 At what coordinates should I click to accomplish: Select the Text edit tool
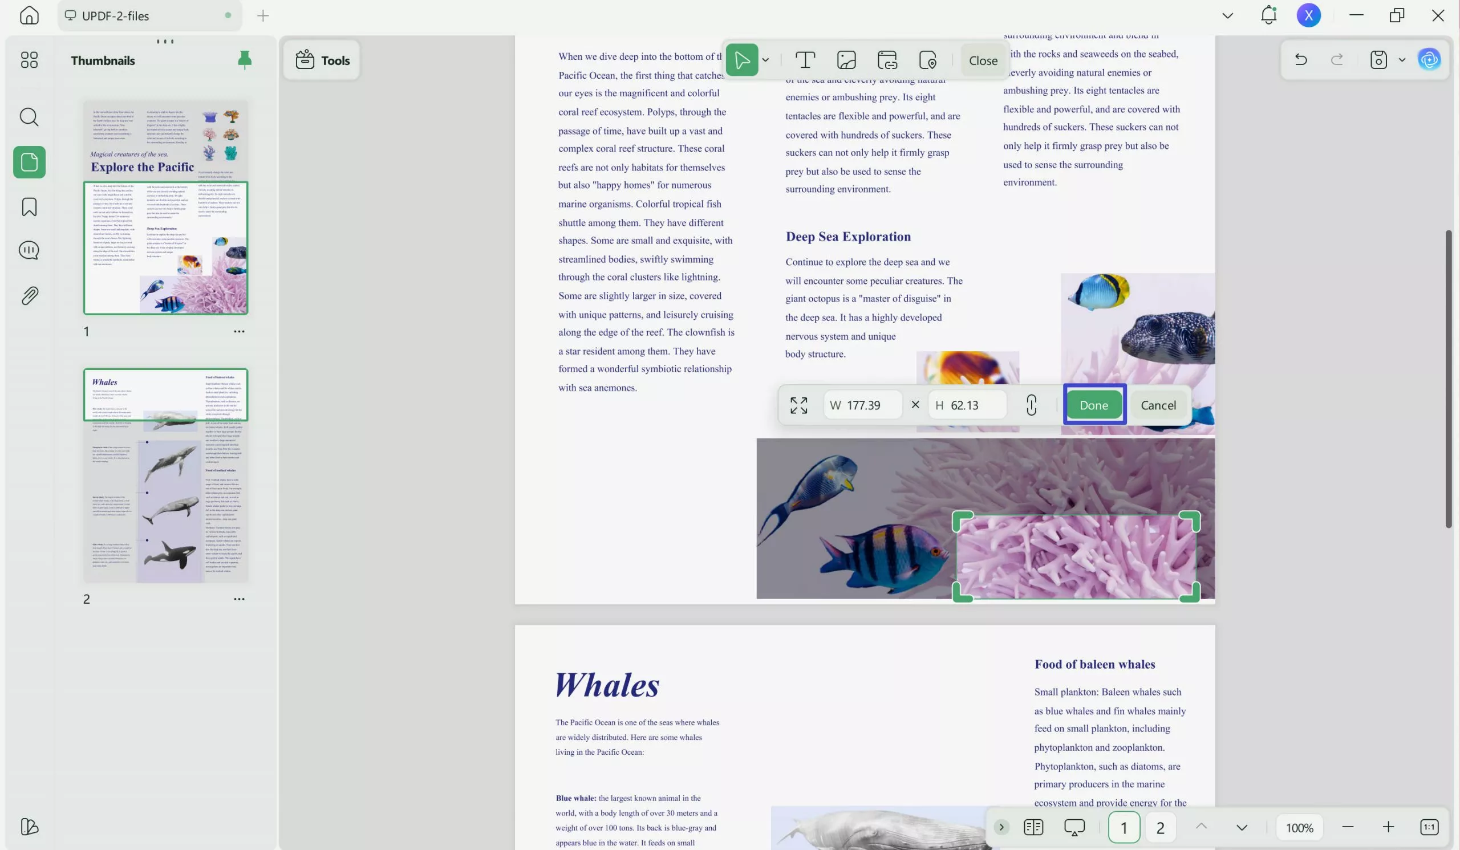(805, 60)
